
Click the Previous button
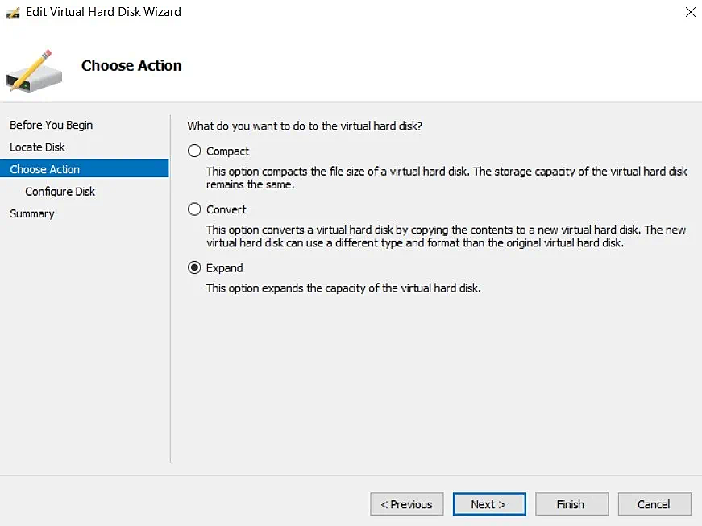pos(406,503)
